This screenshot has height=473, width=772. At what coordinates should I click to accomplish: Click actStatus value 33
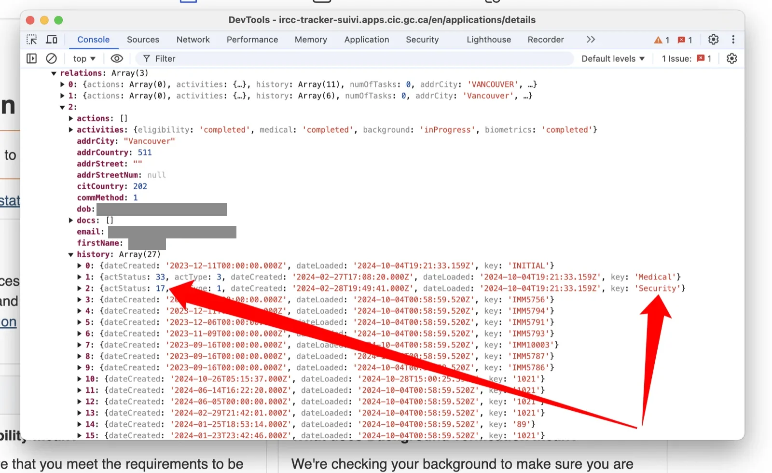point(160,277)
